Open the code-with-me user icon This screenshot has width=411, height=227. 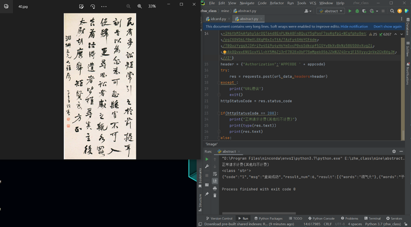pos(306,11)
